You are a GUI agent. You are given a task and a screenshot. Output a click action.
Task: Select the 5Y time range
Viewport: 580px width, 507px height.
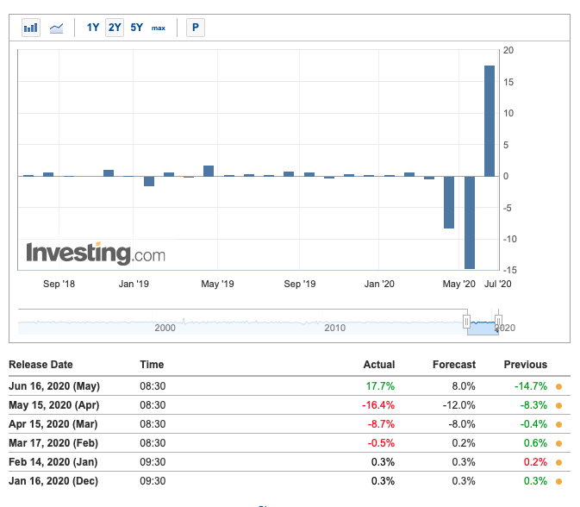click(x=137, y=28)
